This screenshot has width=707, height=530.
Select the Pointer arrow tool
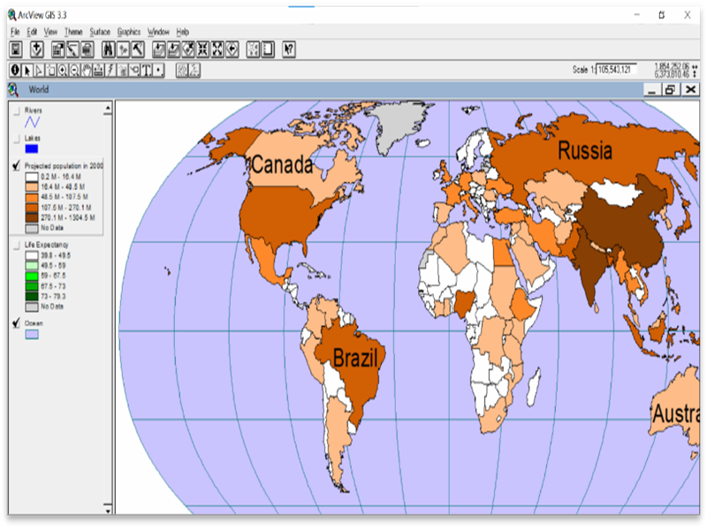pyautogui.click(x=27, y=71)
